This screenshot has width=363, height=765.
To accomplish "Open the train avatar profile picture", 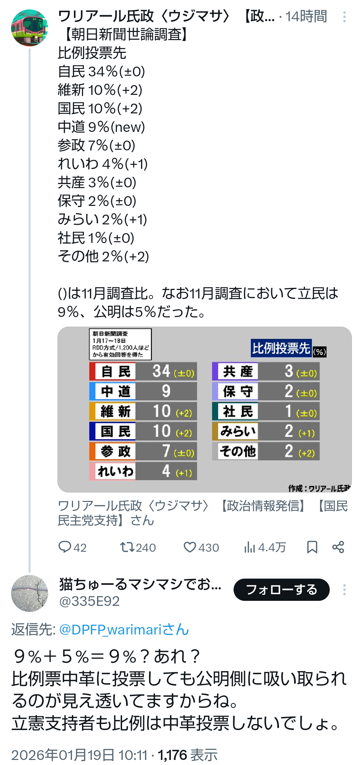I will tap(30, 28).
